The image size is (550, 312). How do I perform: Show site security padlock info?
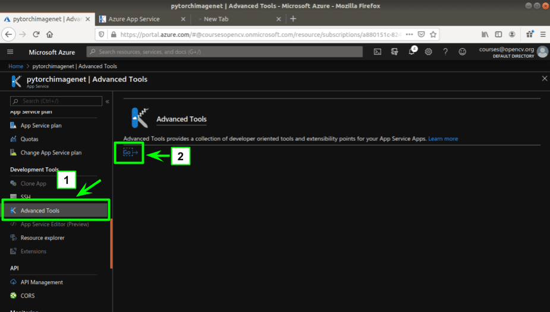pos(114,34)
